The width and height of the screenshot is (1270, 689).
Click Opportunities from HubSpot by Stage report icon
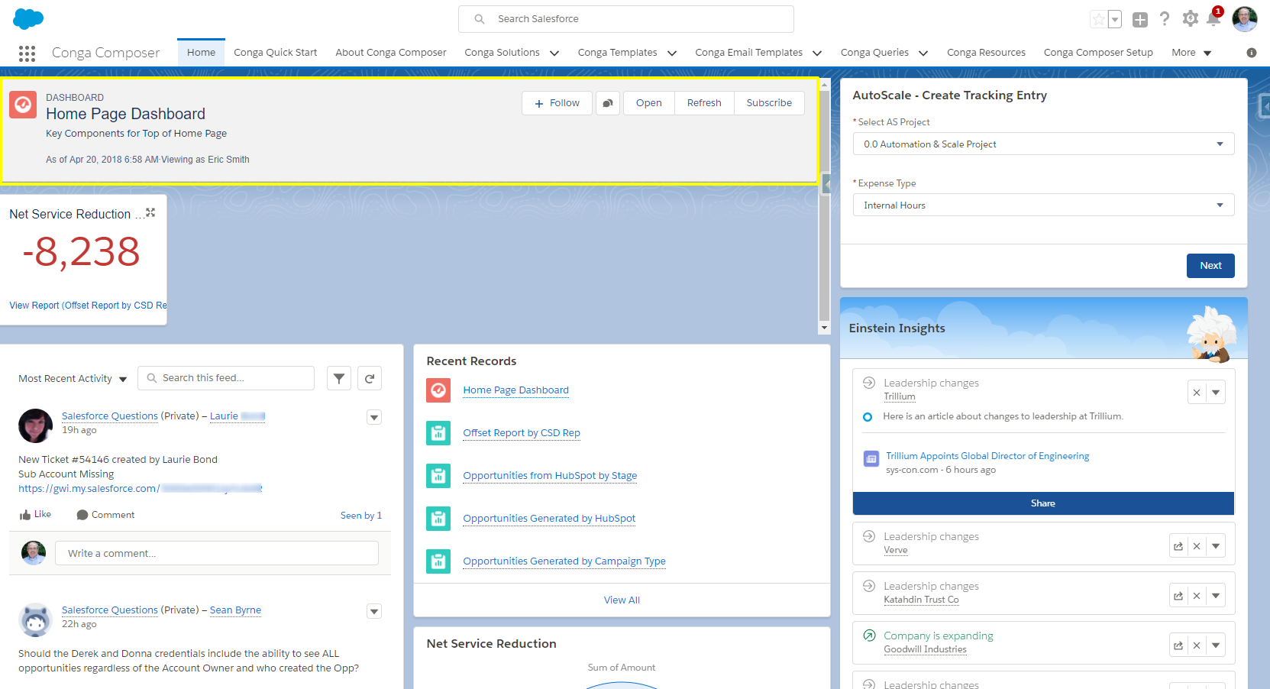438,476
